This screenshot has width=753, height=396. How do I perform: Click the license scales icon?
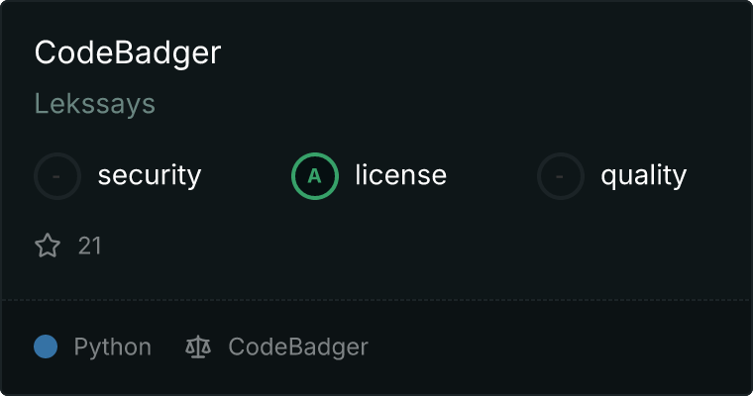[x=198, y=346]
